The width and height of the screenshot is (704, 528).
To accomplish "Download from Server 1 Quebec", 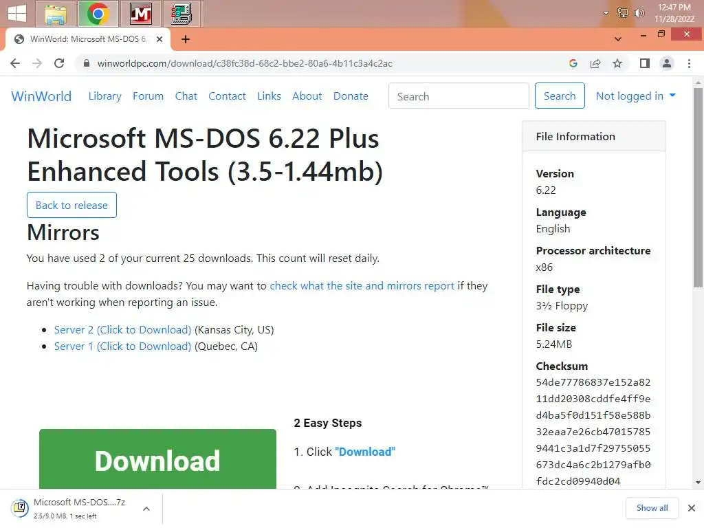I will tap(122, 346).
